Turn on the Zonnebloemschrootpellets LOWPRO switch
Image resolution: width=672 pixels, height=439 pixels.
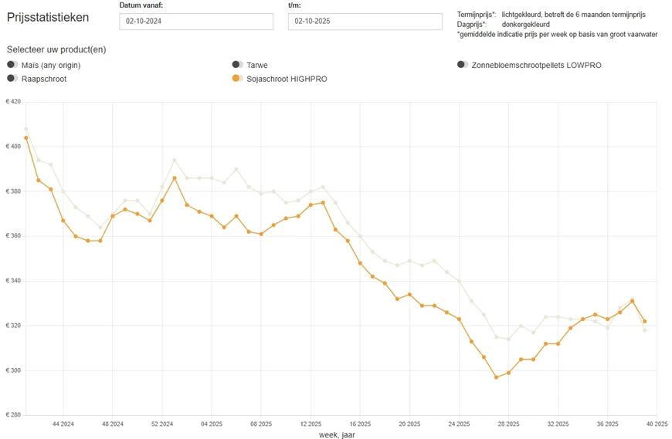pyautogui.click(x=462, y=65)
